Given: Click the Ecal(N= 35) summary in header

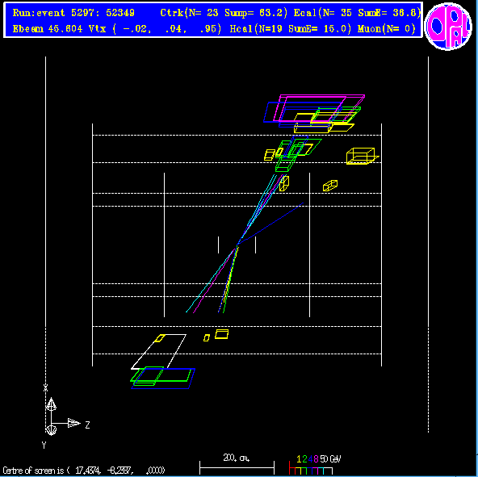Looking at the screenshot, I should click(323, 13).
